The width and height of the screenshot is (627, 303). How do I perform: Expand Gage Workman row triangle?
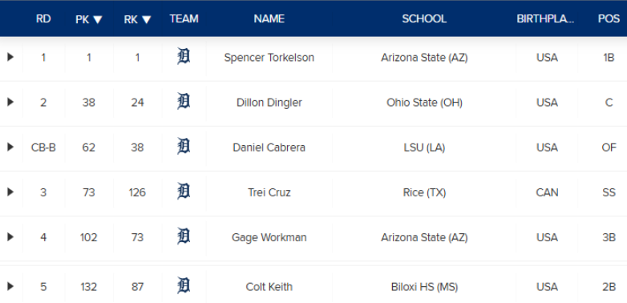10,237
